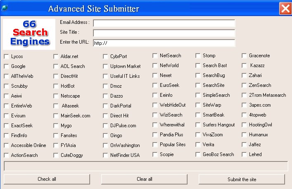The width and height of the screenshot is (292, 189).
Task: Select the Scopie checkbox
Action: pyautogui.click(x=155, y=154)
